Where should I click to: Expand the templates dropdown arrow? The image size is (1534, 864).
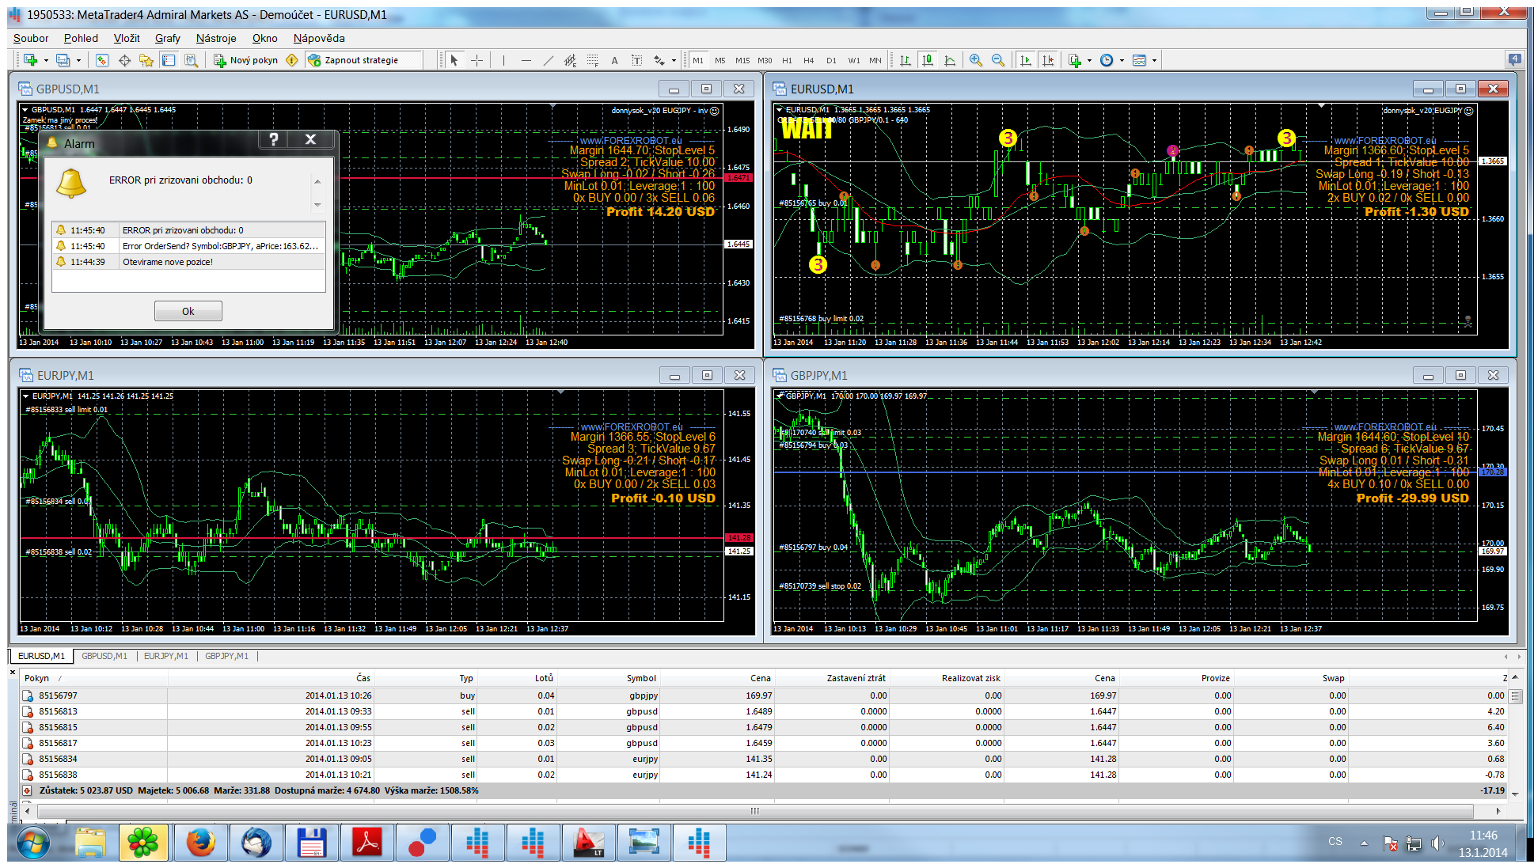click(x=1154, y=60)
